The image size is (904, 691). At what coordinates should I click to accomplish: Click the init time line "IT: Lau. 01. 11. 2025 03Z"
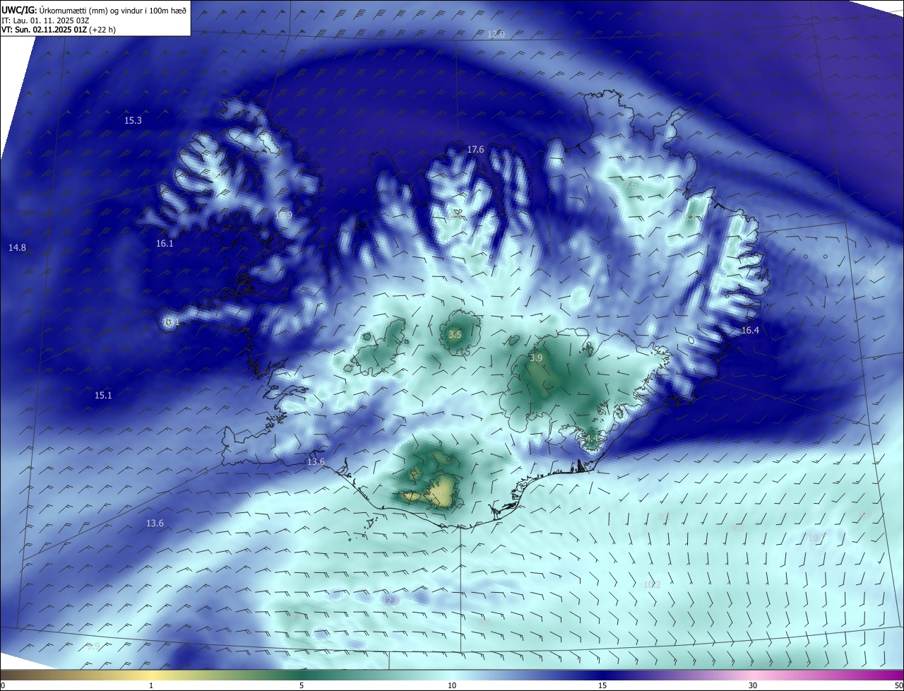pyautogui.click(x=45, y=20)
